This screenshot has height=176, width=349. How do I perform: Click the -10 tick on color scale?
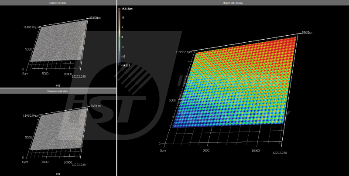123,57
